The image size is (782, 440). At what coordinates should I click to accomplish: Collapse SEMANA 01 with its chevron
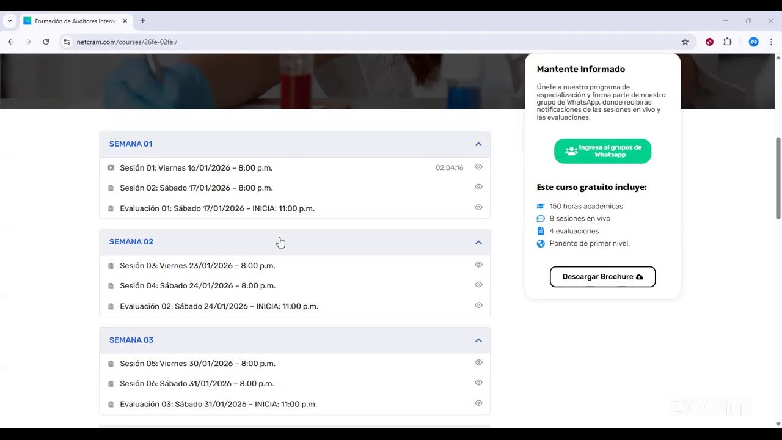tap(478, 144)
